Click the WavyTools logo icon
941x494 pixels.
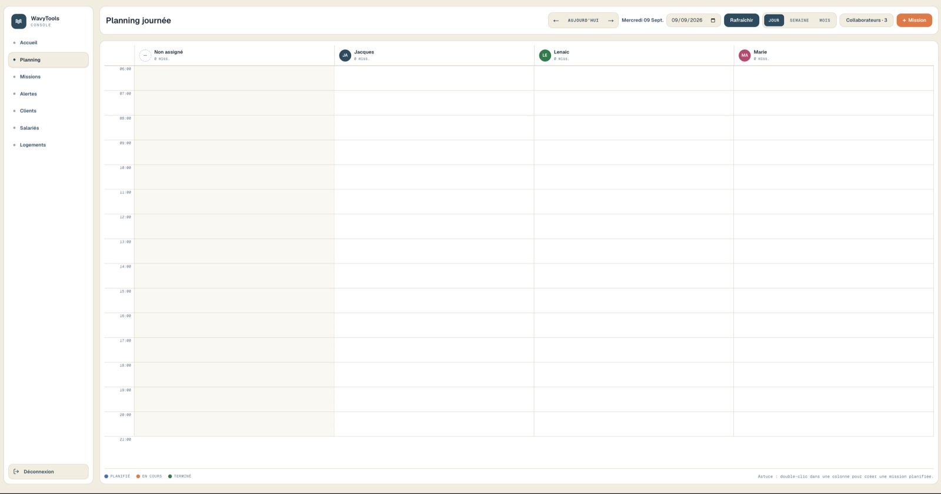pos(19,21)
